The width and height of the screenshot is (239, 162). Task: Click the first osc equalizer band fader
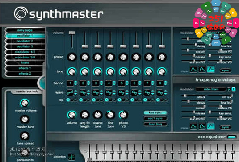[x=89, y=158]
